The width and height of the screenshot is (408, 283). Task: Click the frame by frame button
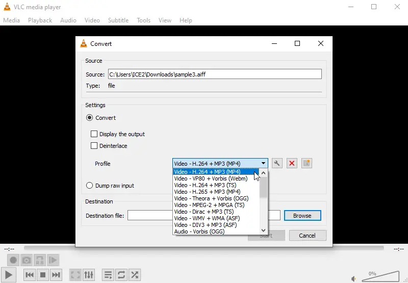tap(53, 260)
